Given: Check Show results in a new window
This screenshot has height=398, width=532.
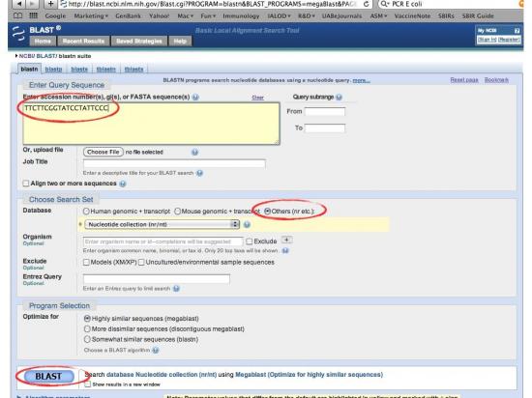Looking at the screenshot, I should (x=88, y=384).
